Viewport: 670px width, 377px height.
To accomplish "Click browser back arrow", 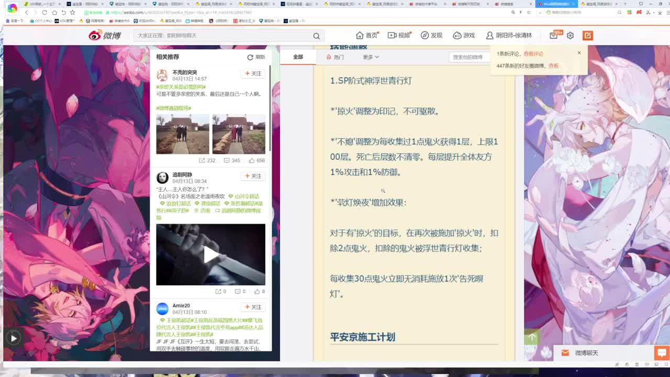I will pos(26,12).
